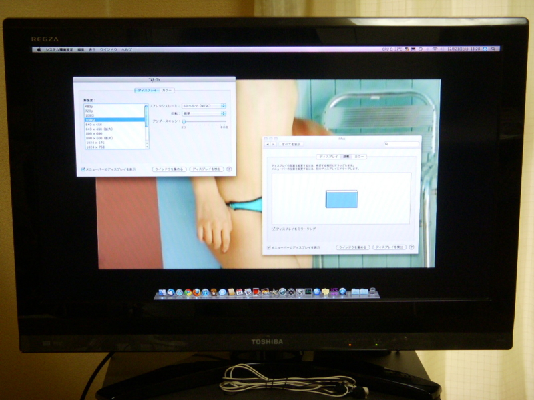Open the monkey face app in Dock

(x=214, y=292)
